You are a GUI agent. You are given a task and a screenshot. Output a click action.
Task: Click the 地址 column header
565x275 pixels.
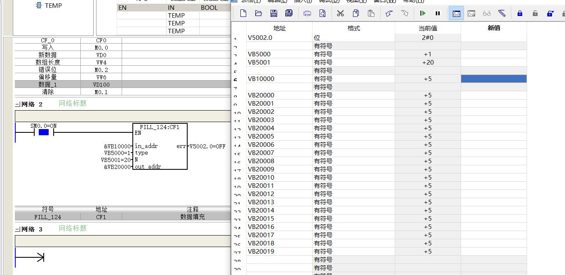(280, 28)
